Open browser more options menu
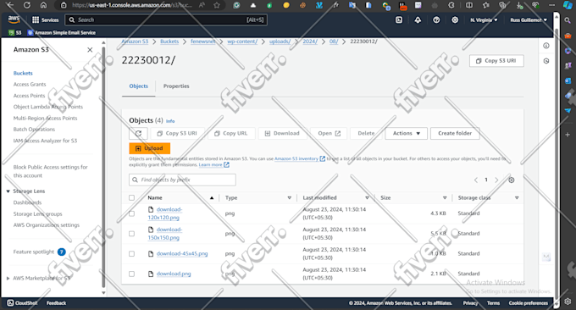The width and height of the screenshot is (576, 310). (x=551, y=5)
